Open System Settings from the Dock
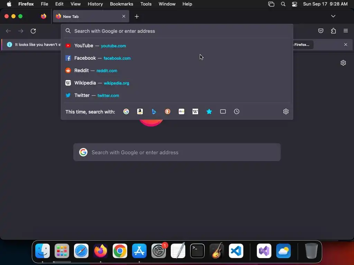 point(159,251)
